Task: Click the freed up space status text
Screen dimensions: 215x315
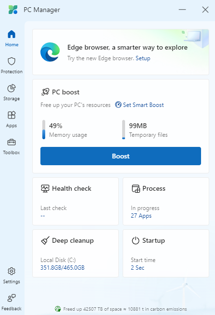Action: 125,309
